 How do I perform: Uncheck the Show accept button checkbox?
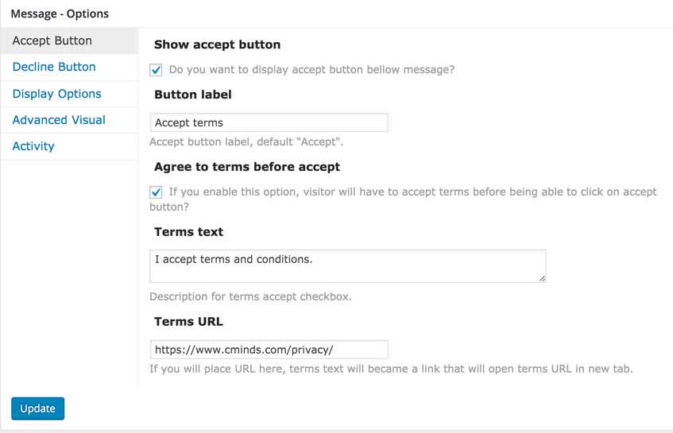point(156,70)
